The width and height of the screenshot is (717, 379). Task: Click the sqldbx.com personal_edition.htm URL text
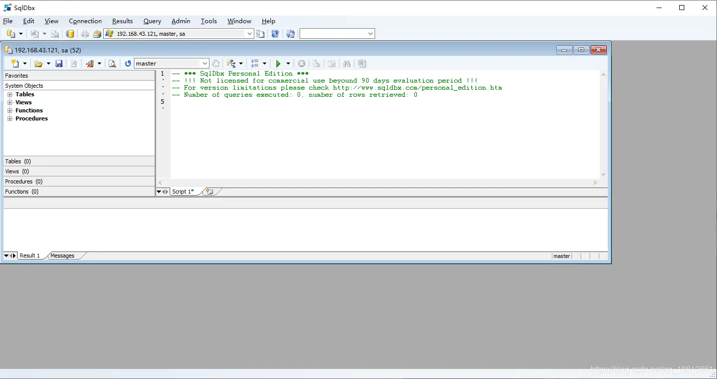[x=417, y=88]
